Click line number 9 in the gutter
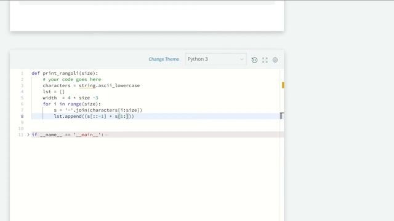 coord(22,122)
